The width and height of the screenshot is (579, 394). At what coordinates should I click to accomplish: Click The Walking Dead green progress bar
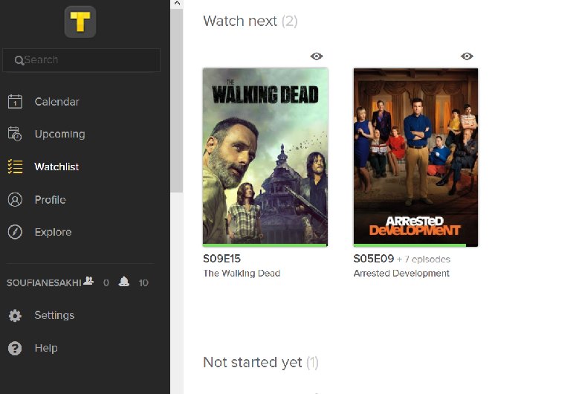(265, 245)
